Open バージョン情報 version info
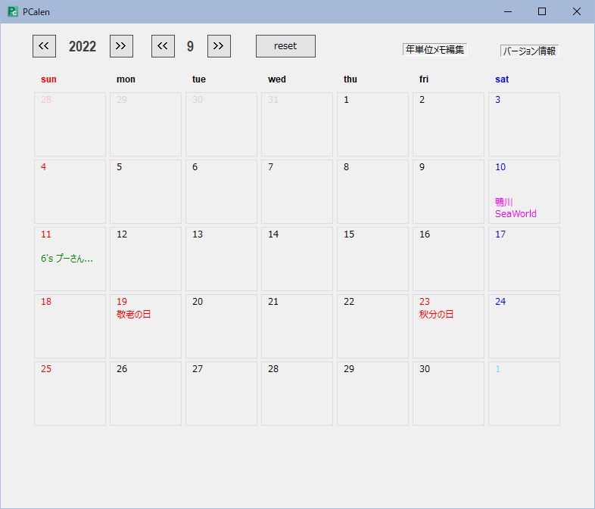Image resolution: width=595 pixels, height=509 pixels. tap(529, 51)
